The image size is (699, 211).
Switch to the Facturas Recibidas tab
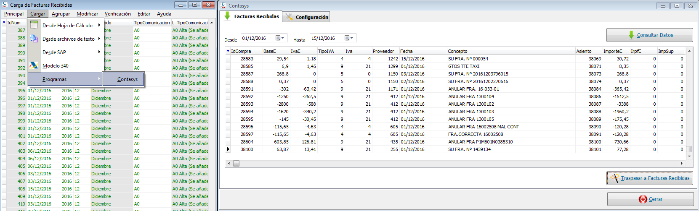coord(251,16)
